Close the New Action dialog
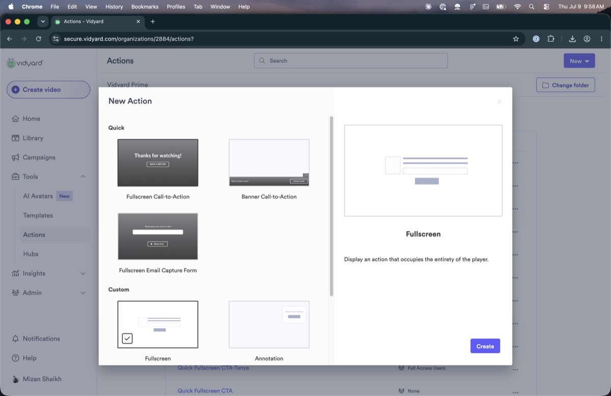 point(499,102)
